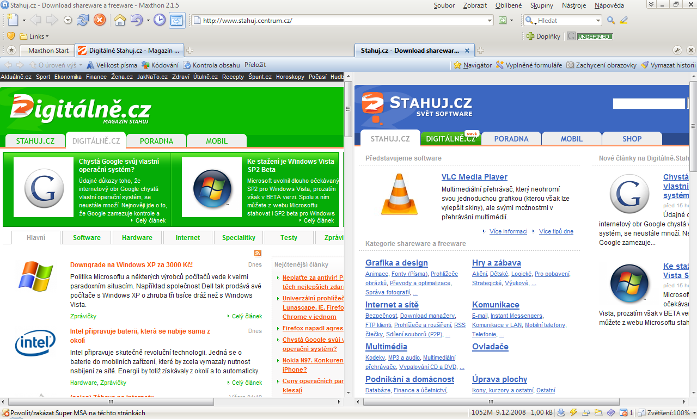
Task: Open the address bar URL dropdown
Action: 490,21
